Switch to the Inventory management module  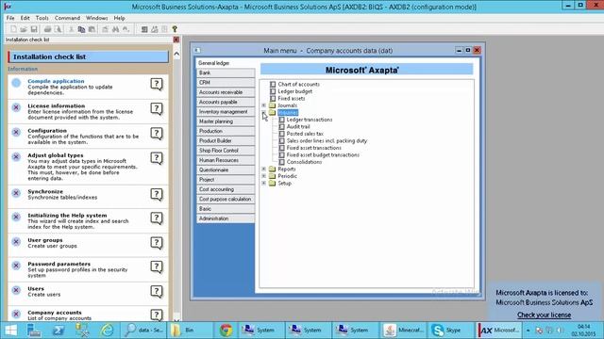[x=226, y=112]
